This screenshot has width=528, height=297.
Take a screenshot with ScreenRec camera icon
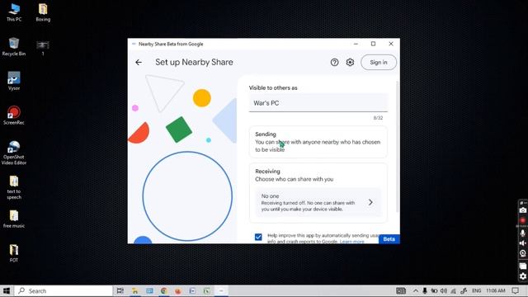point(522,210)
